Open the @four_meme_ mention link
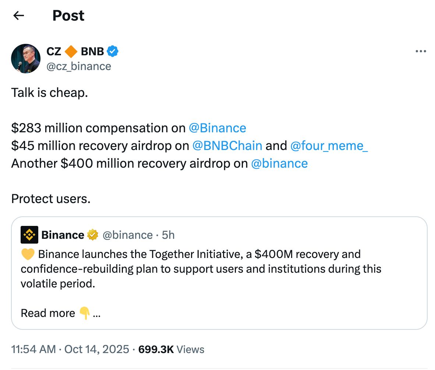This screenshot has height=370, width=435. coord(329,146)
